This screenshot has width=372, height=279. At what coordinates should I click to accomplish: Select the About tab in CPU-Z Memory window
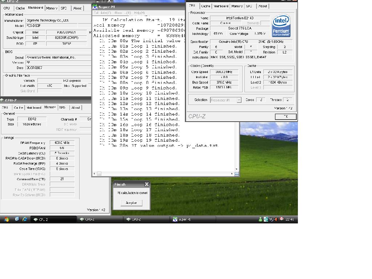pos(76,108)
